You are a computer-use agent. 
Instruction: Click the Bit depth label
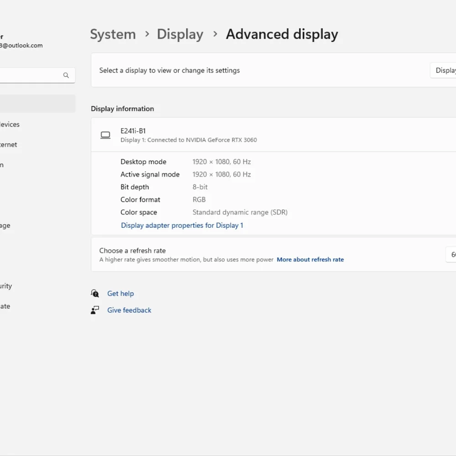point(135,187)
